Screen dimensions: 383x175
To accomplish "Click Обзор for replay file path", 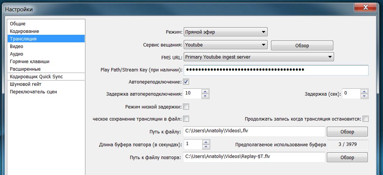I will [347, 157].
